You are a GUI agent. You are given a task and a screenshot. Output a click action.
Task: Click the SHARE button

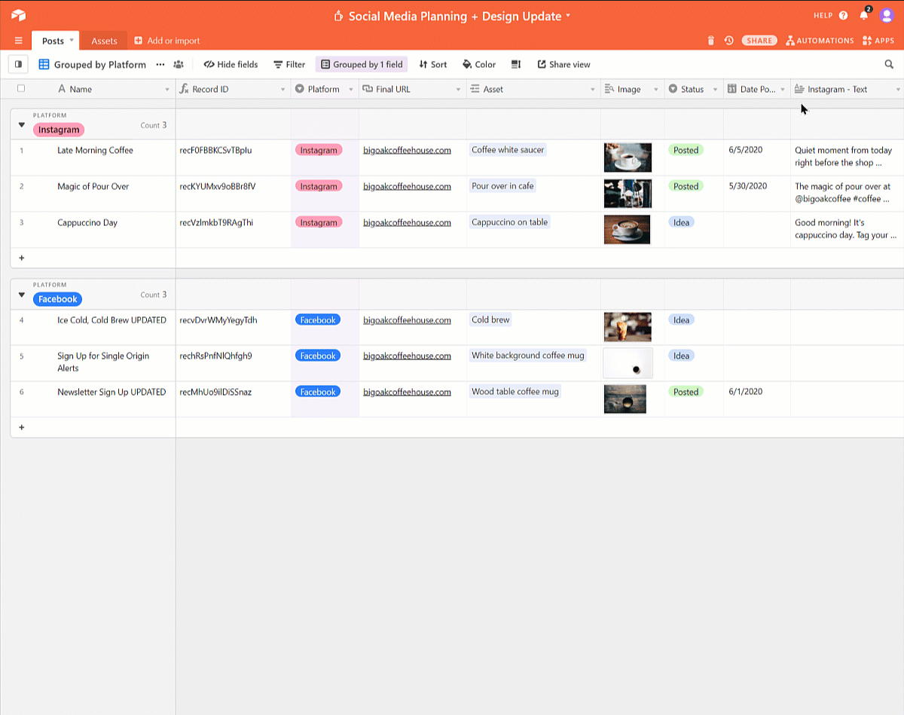(x=760, y=41)
